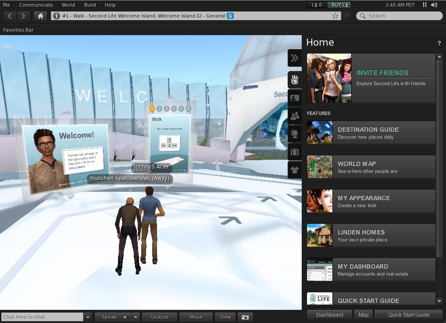Click the Linden Homes house thumbnail
The image size is (446, 323).
point(320,235)
